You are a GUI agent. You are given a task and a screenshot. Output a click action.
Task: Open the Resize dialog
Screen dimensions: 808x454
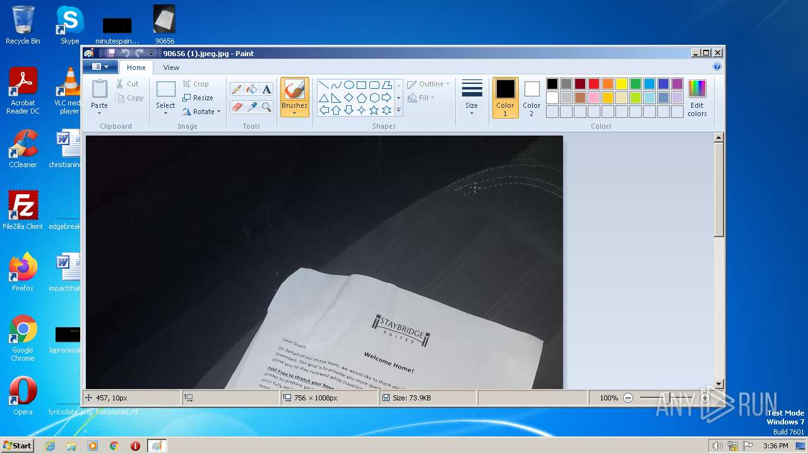(198, 98)
